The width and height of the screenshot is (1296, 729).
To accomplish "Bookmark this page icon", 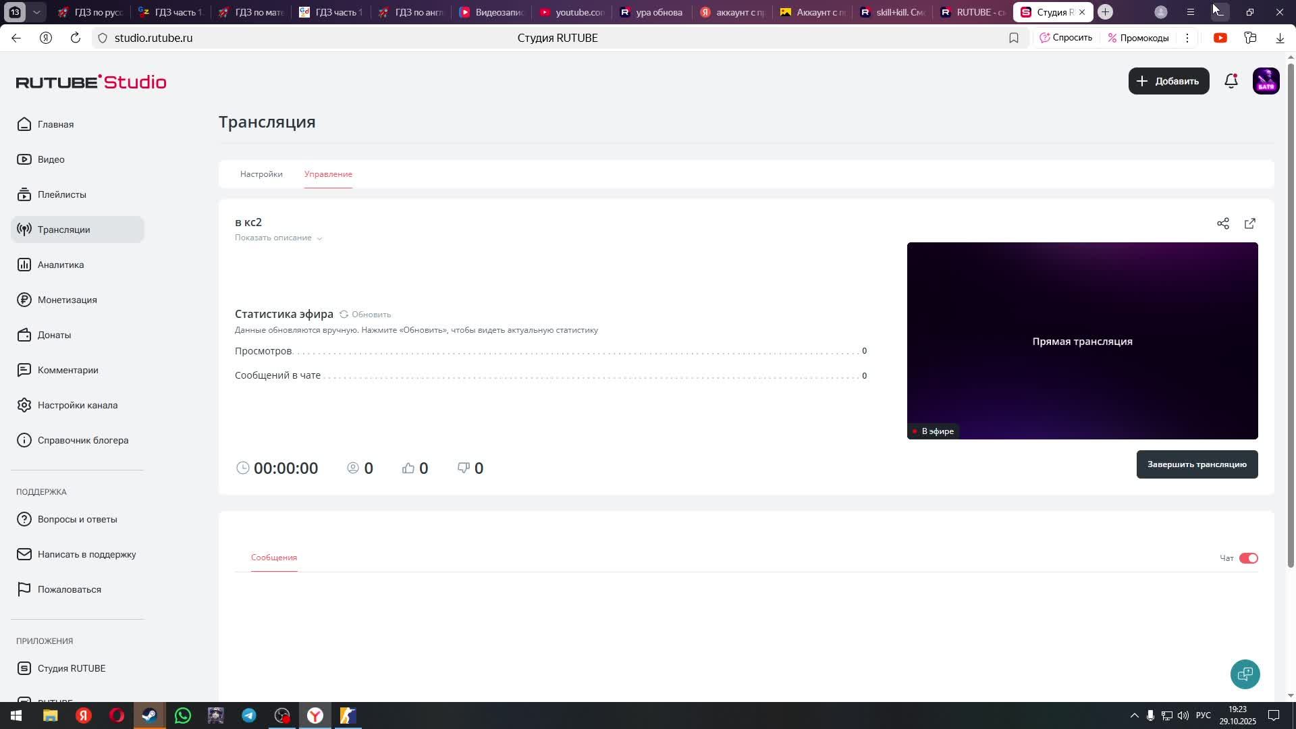I will point(1013,38).
